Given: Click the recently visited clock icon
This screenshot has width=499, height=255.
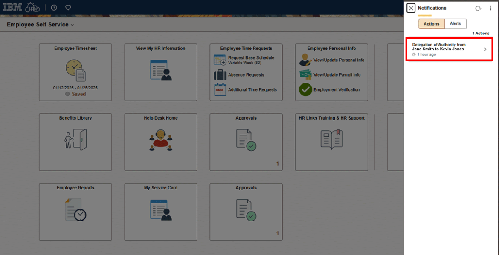Looking at the screenshot, I should click(54, 8).
